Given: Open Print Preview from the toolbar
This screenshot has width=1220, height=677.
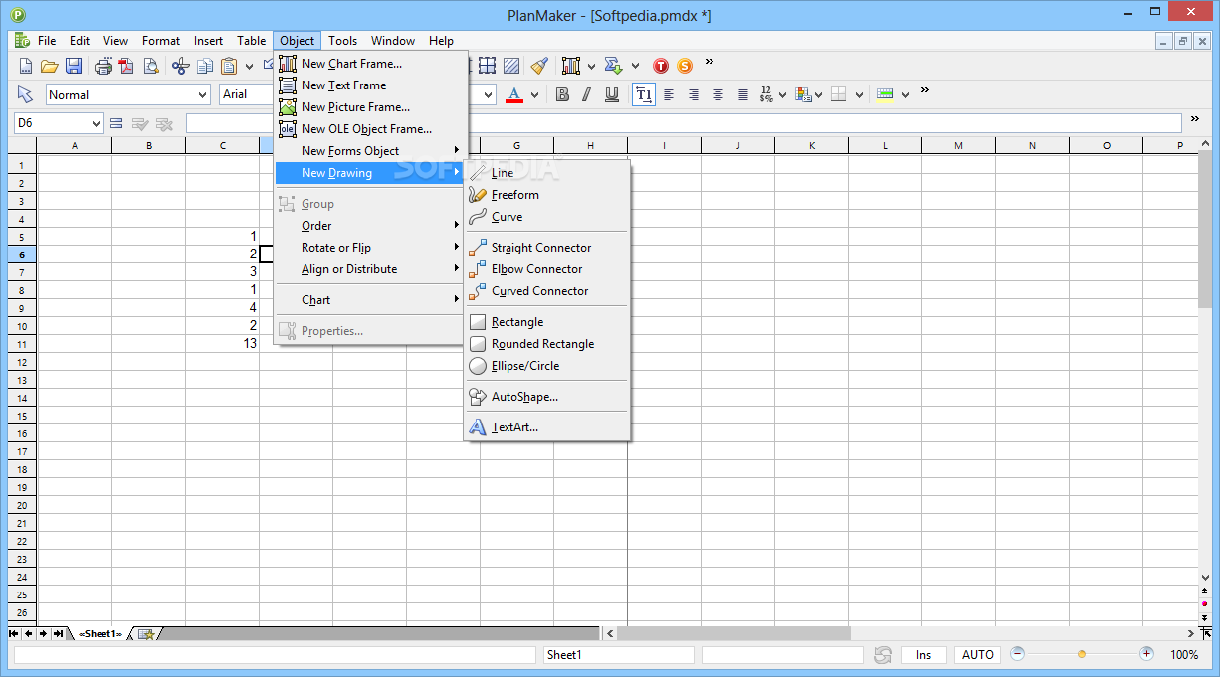Looking at the screenshot, I should click(x=151, y=66).
